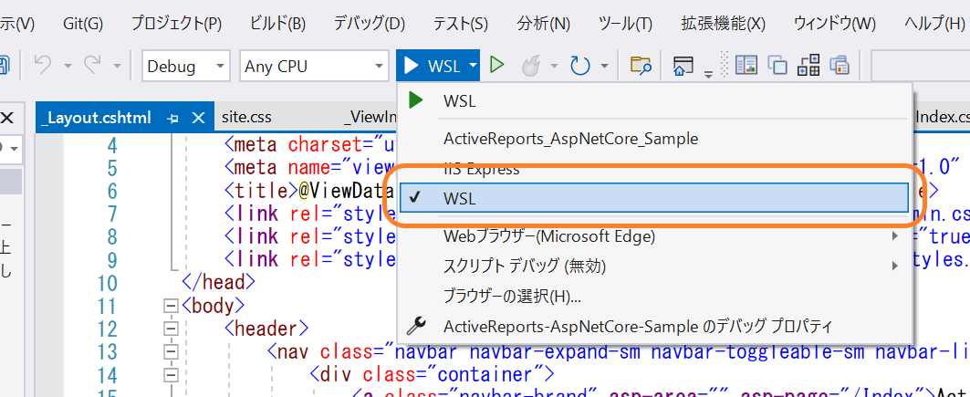Collapse the header element at line 12
970x397 pixels.
[x=170, y=329]
